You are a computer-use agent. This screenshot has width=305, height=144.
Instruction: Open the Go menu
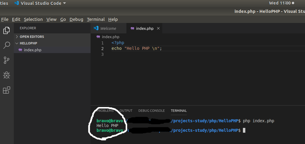pyautogui.click(x=63, y=19)
